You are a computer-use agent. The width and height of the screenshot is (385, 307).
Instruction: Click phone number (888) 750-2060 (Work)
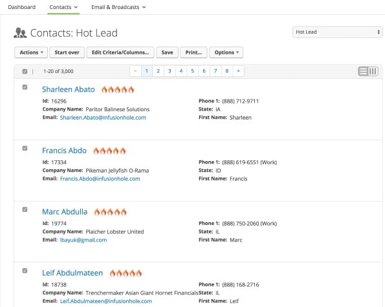click(250, 224)
